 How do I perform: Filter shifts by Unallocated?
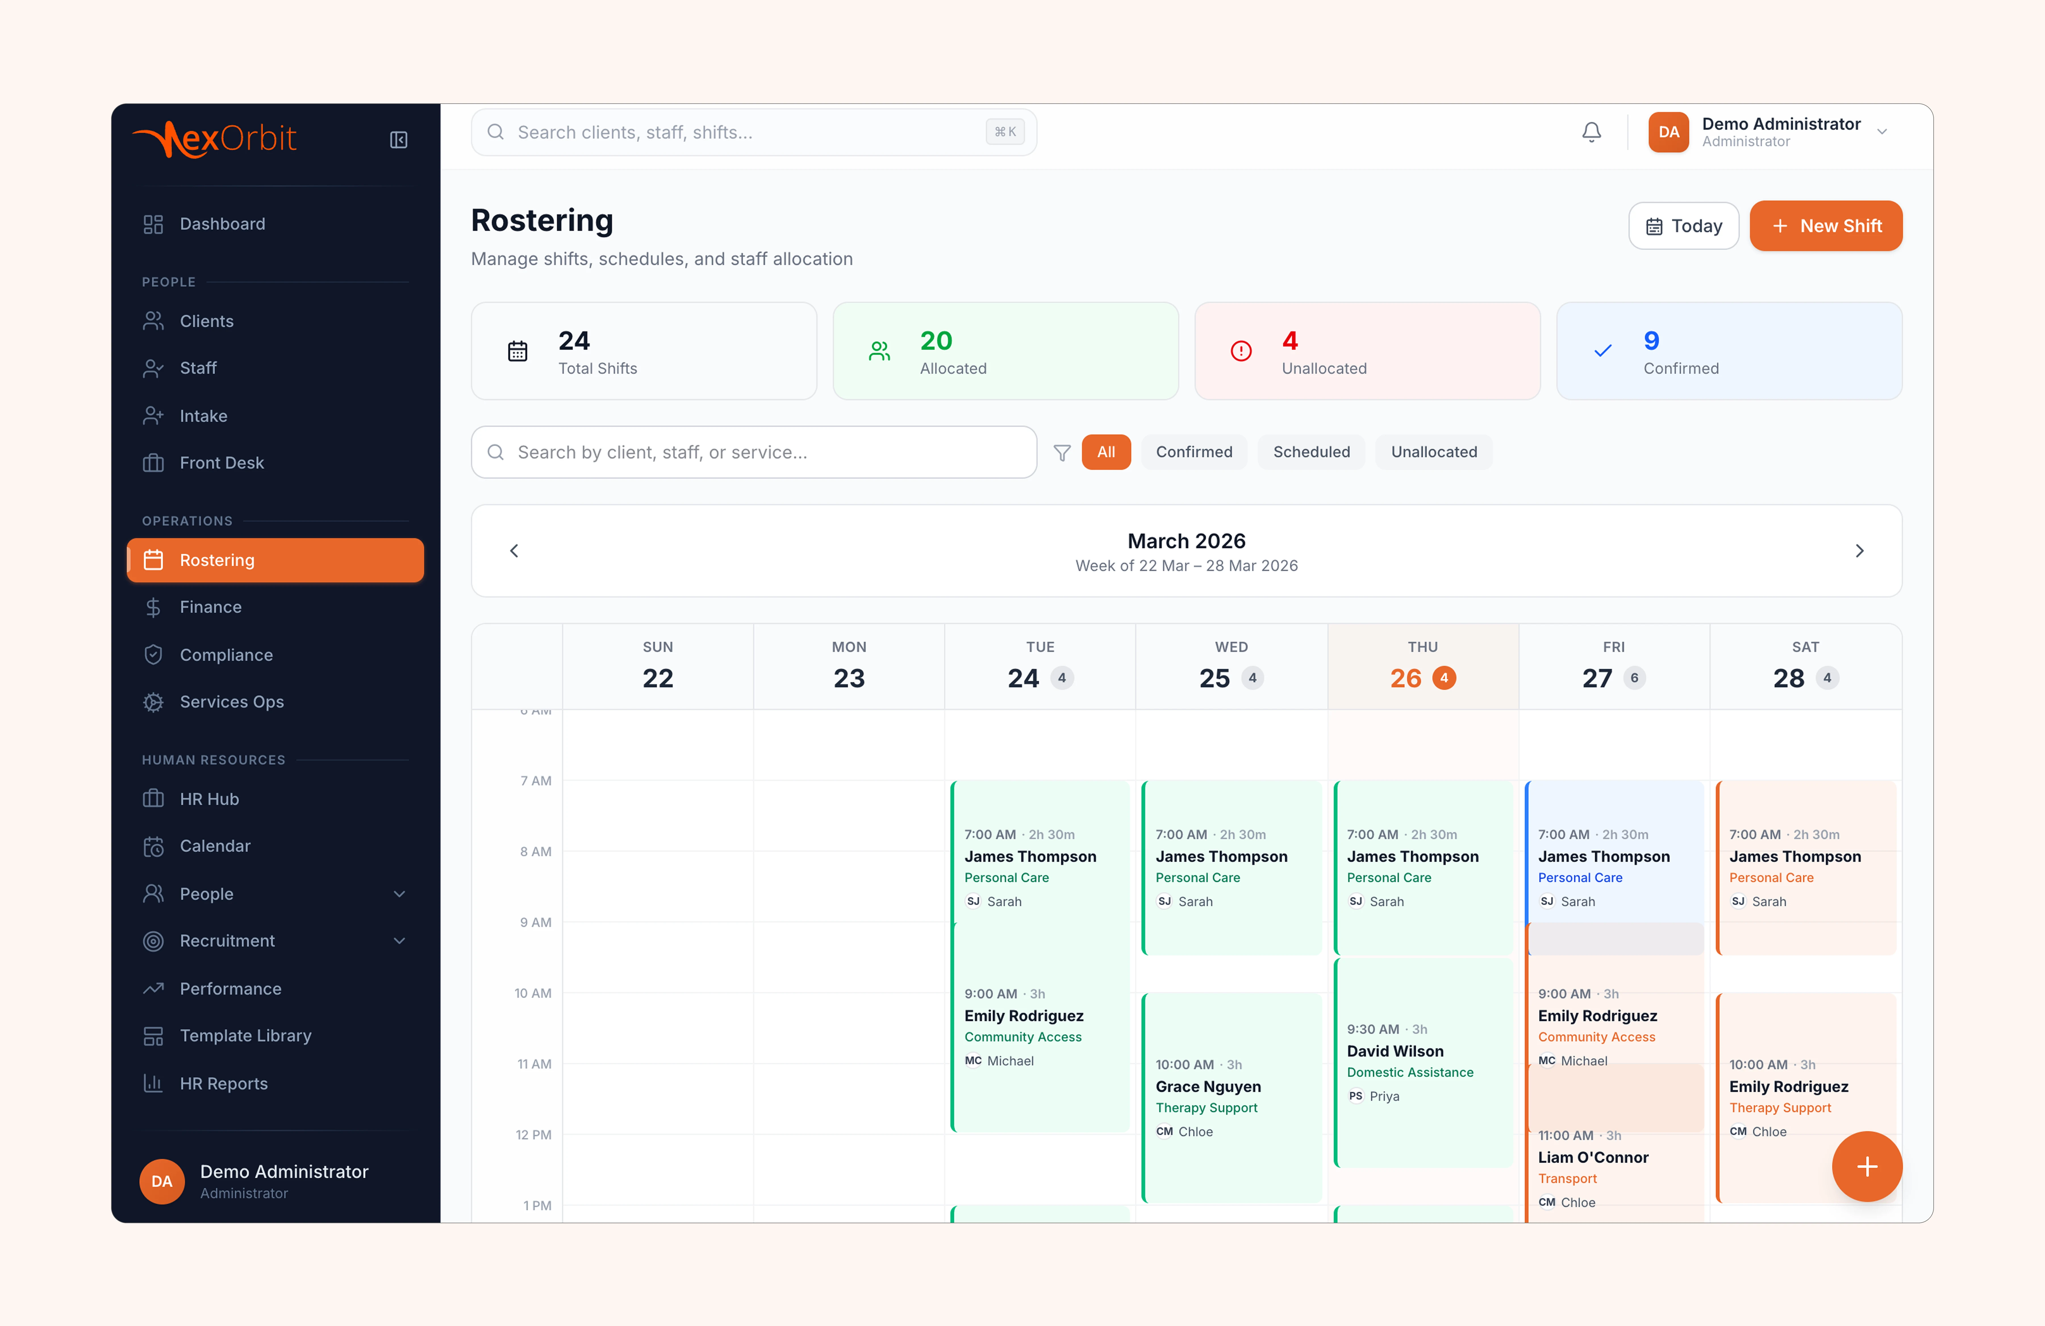pyautogui.click(x=1434, y=452)
